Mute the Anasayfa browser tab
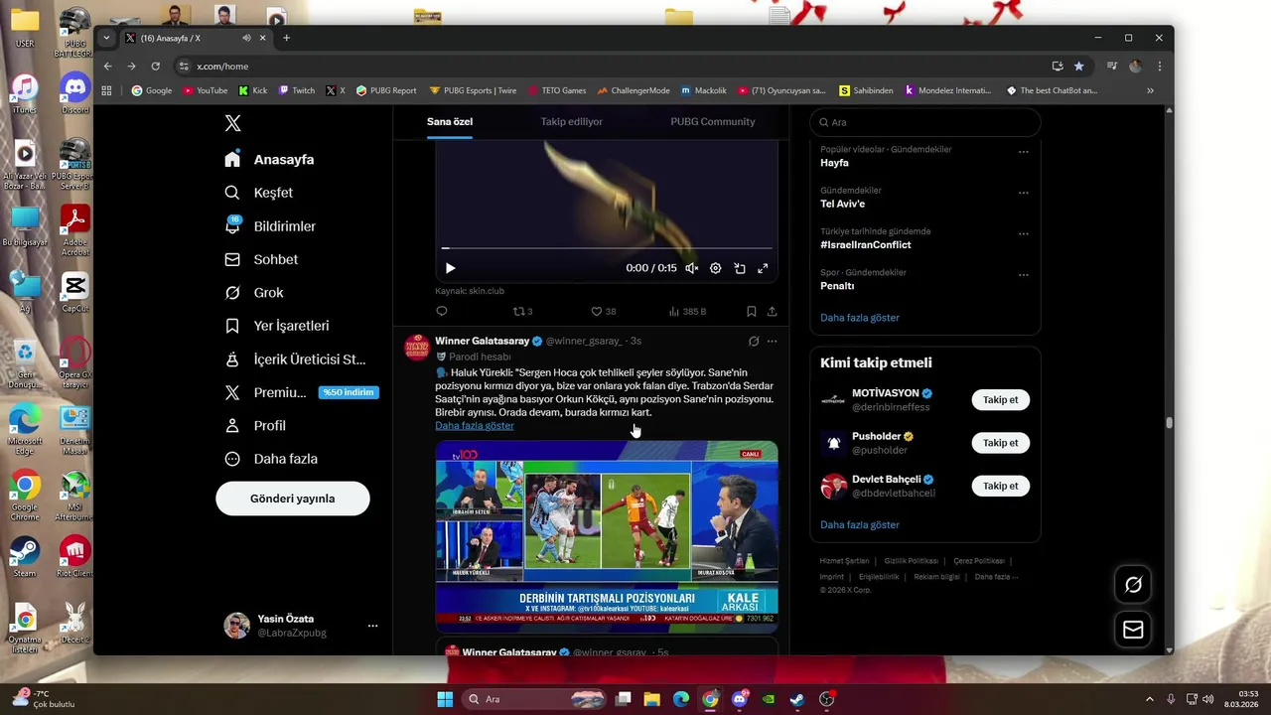Screen dimensions: 1271x715 click(x=246, y=38)
